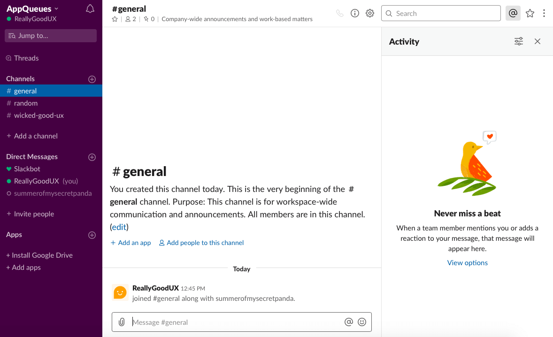Open the emoji picker in the composer
This screenshot has height=337, width=553.
362,322
